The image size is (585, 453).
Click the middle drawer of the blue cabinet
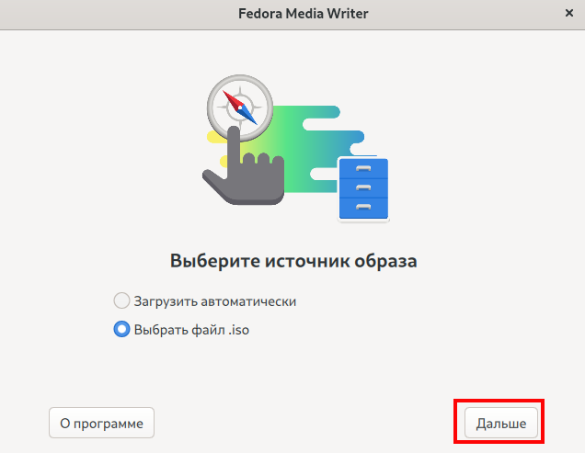(x=363, y=188)
